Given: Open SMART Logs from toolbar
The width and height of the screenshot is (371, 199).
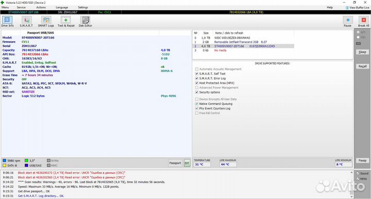Looking at the screenshot, I should point(46,22).
